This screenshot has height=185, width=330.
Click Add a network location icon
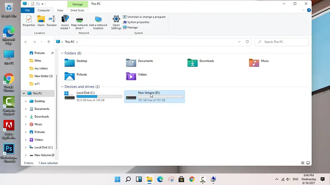[99, 21]
